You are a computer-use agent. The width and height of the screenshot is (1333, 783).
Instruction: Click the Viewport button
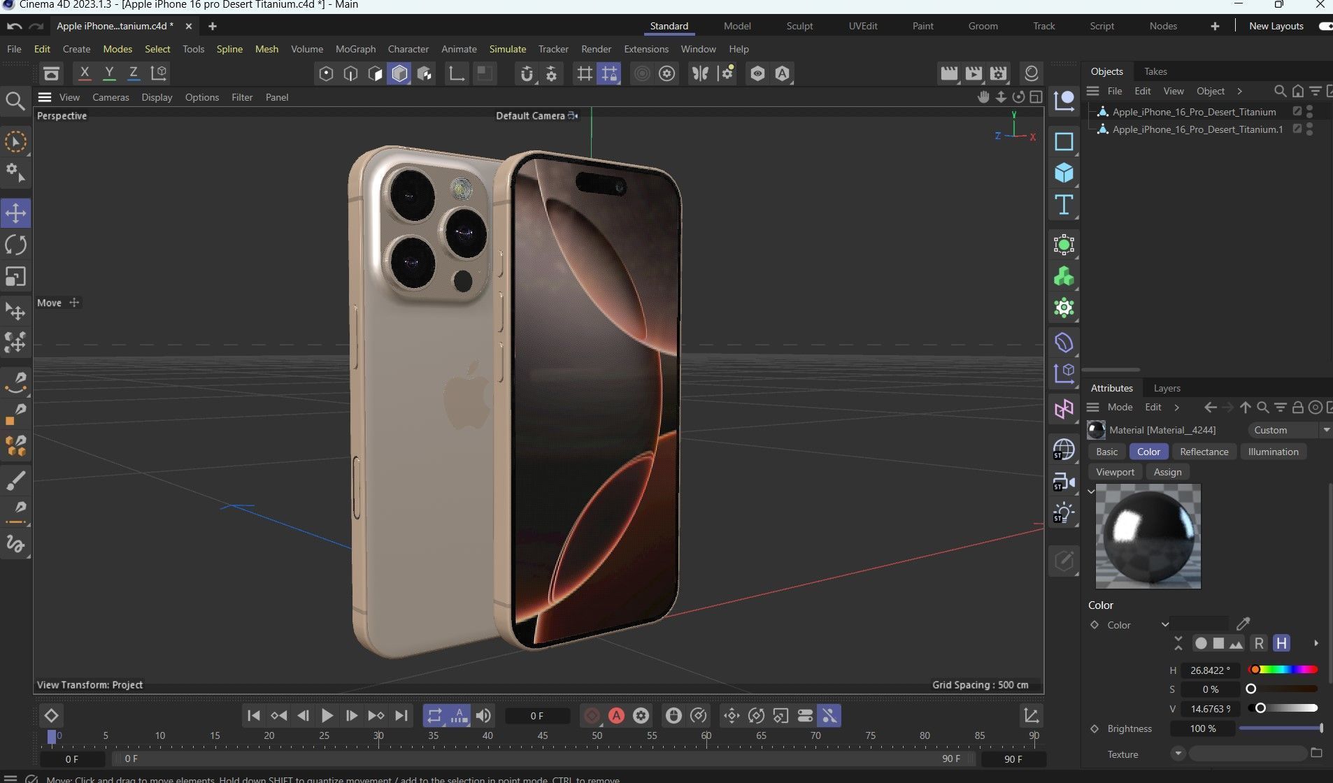[1115, 472]
